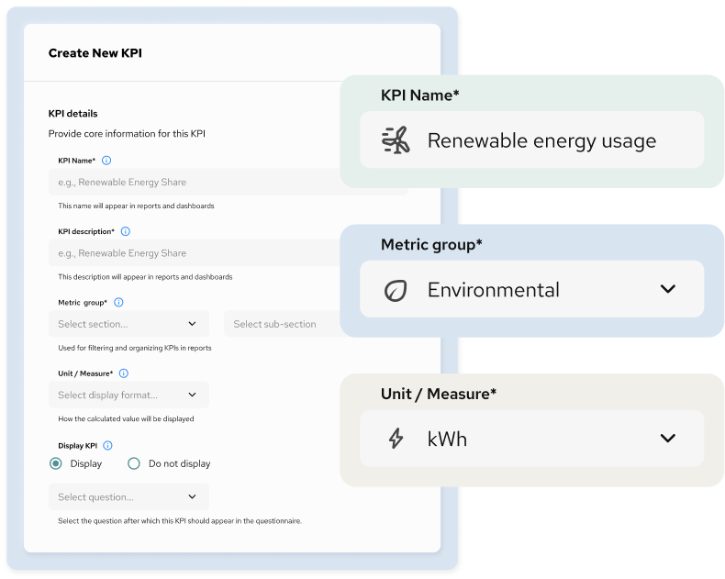Click the KPI description input field

pyautogui.click(x=193, y=253)
